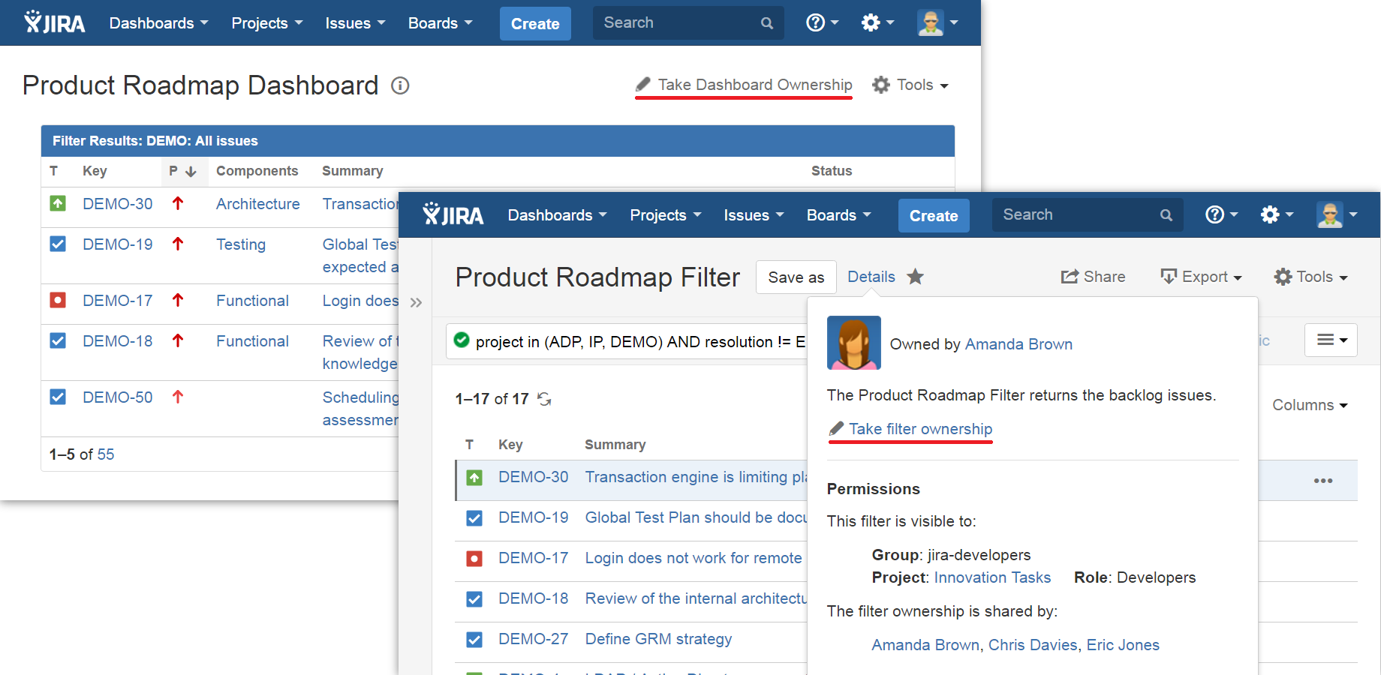The image size is (1381, 675).
Task: Open the Export dropdown
Action: [x=1201, y=277]
